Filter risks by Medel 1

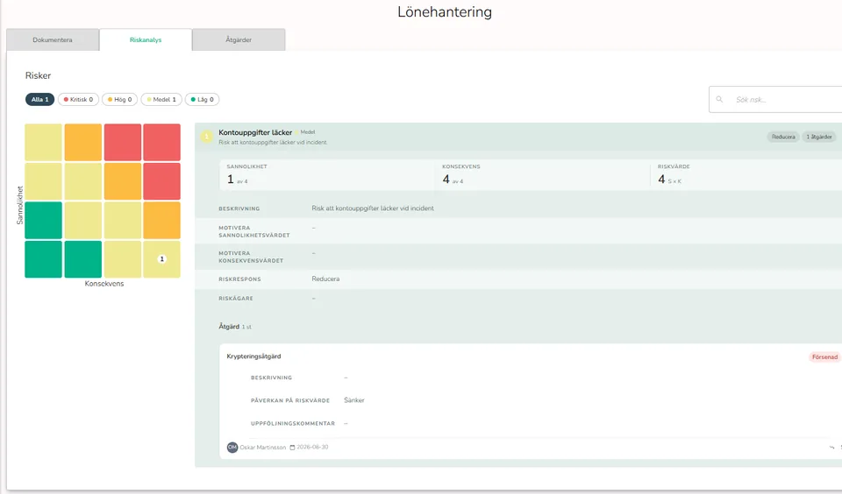(x=161, y=99)
